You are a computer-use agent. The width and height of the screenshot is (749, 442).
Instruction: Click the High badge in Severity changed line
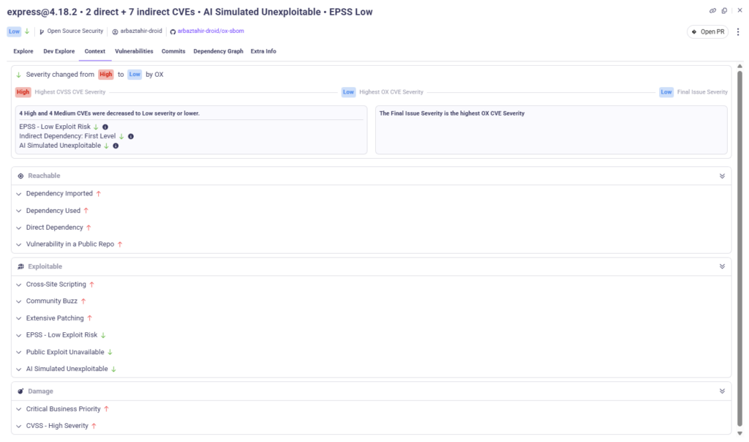point(105,75)
